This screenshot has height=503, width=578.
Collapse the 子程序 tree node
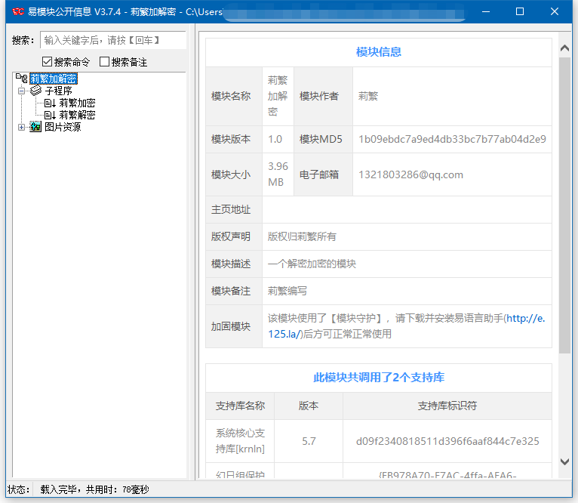click(21, 91)
